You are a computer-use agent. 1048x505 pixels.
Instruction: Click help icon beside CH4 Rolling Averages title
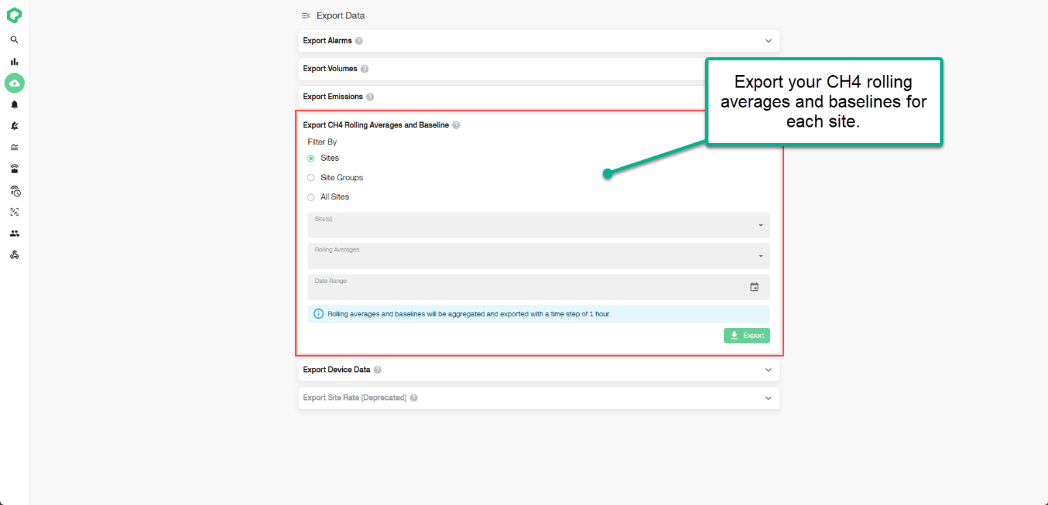(x=456, y=125)
